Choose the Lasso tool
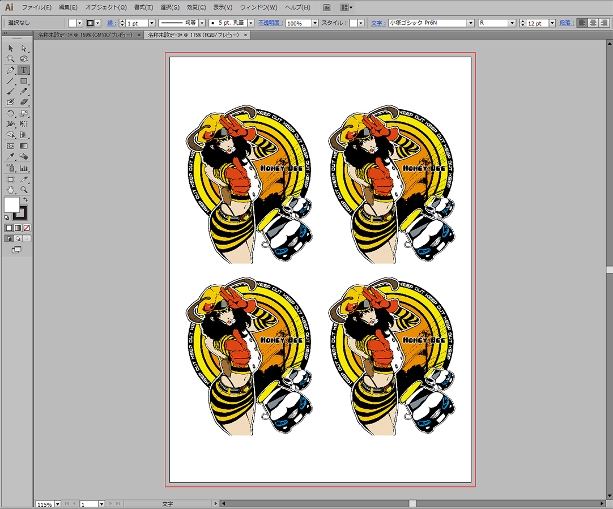Viewport: 613px width, 509px height. point(24,59)
